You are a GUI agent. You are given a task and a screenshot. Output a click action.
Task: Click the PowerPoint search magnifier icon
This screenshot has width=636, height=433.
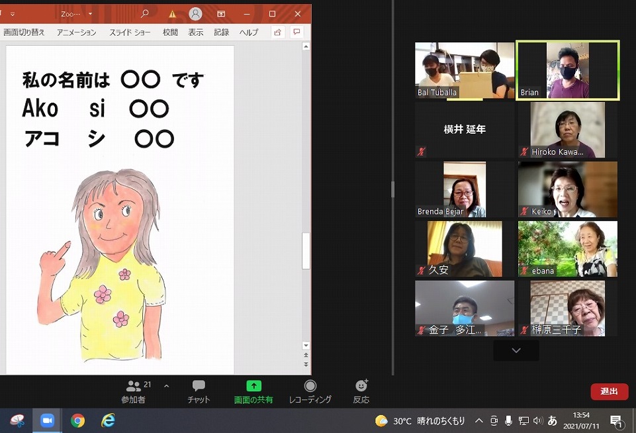[145, 14]
